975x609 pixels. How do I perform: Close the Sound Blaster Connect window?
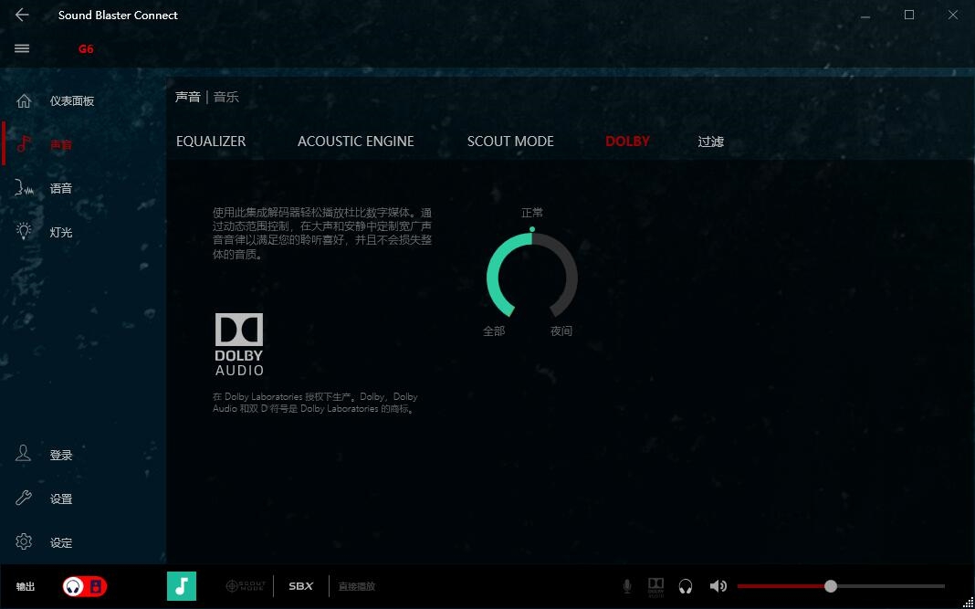[x=952, y=15]
